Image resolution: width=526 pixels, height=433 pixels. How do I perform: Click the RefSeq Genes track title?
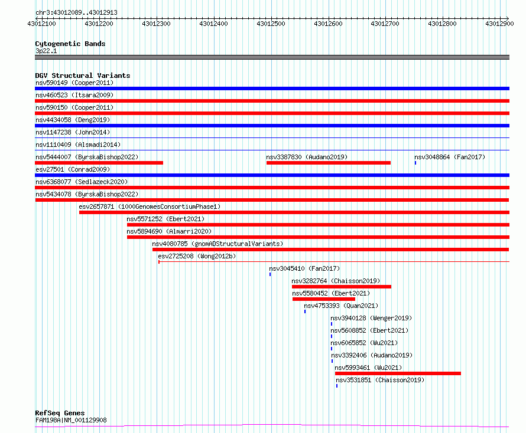tap(60, 413)
